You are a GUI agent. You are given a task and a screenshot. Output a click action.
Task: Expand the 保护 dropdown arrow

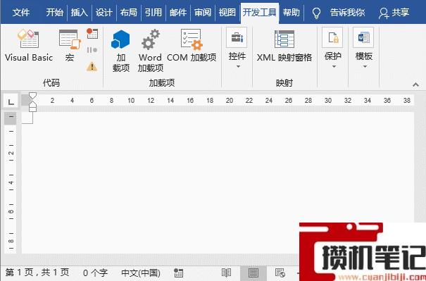334,67
